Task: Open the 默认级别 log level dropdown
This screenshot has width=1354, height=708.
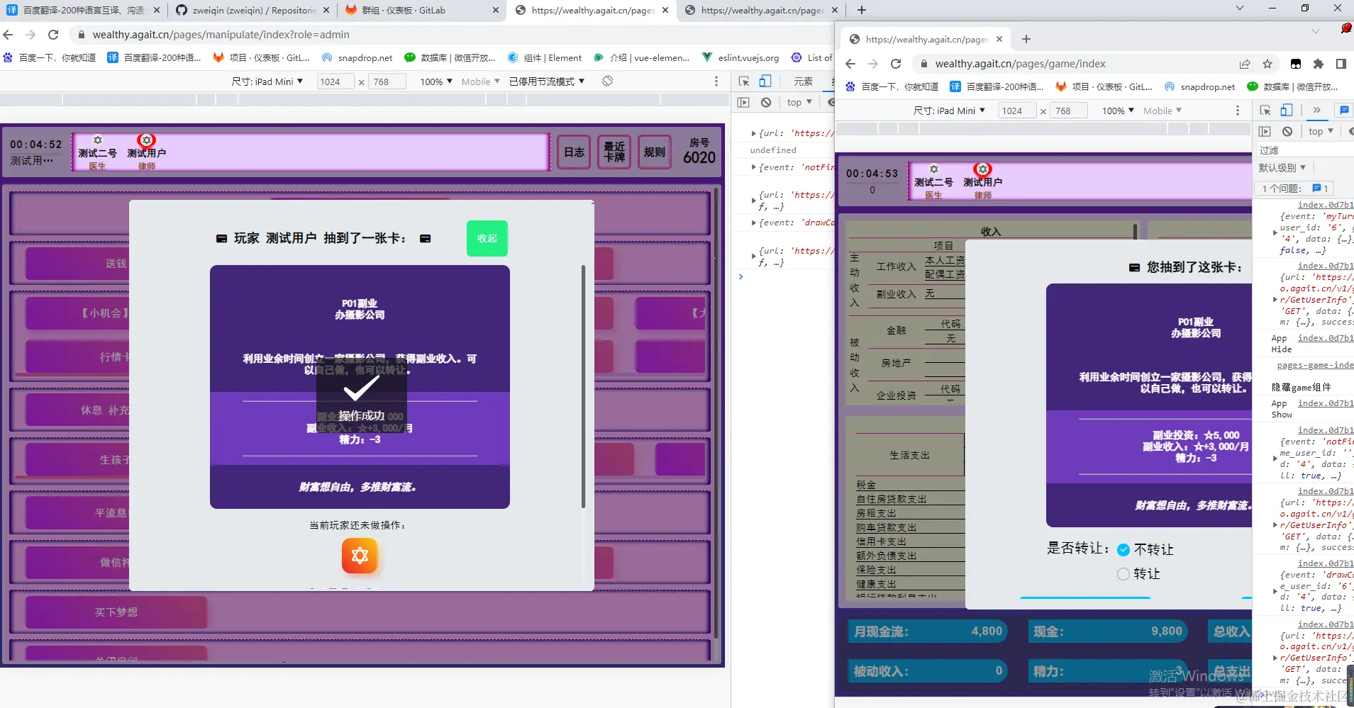Action: [x=1282, y=168]
